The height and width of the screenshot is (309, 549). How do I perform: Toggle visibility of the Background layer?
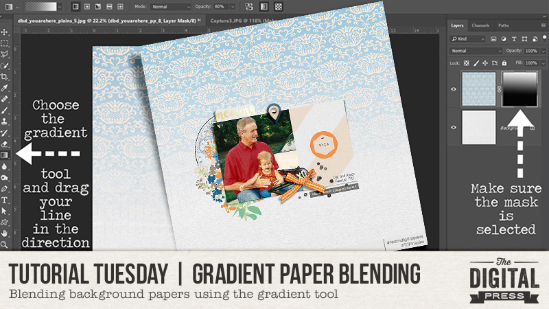pyautogui.click(x=452, y=127)
